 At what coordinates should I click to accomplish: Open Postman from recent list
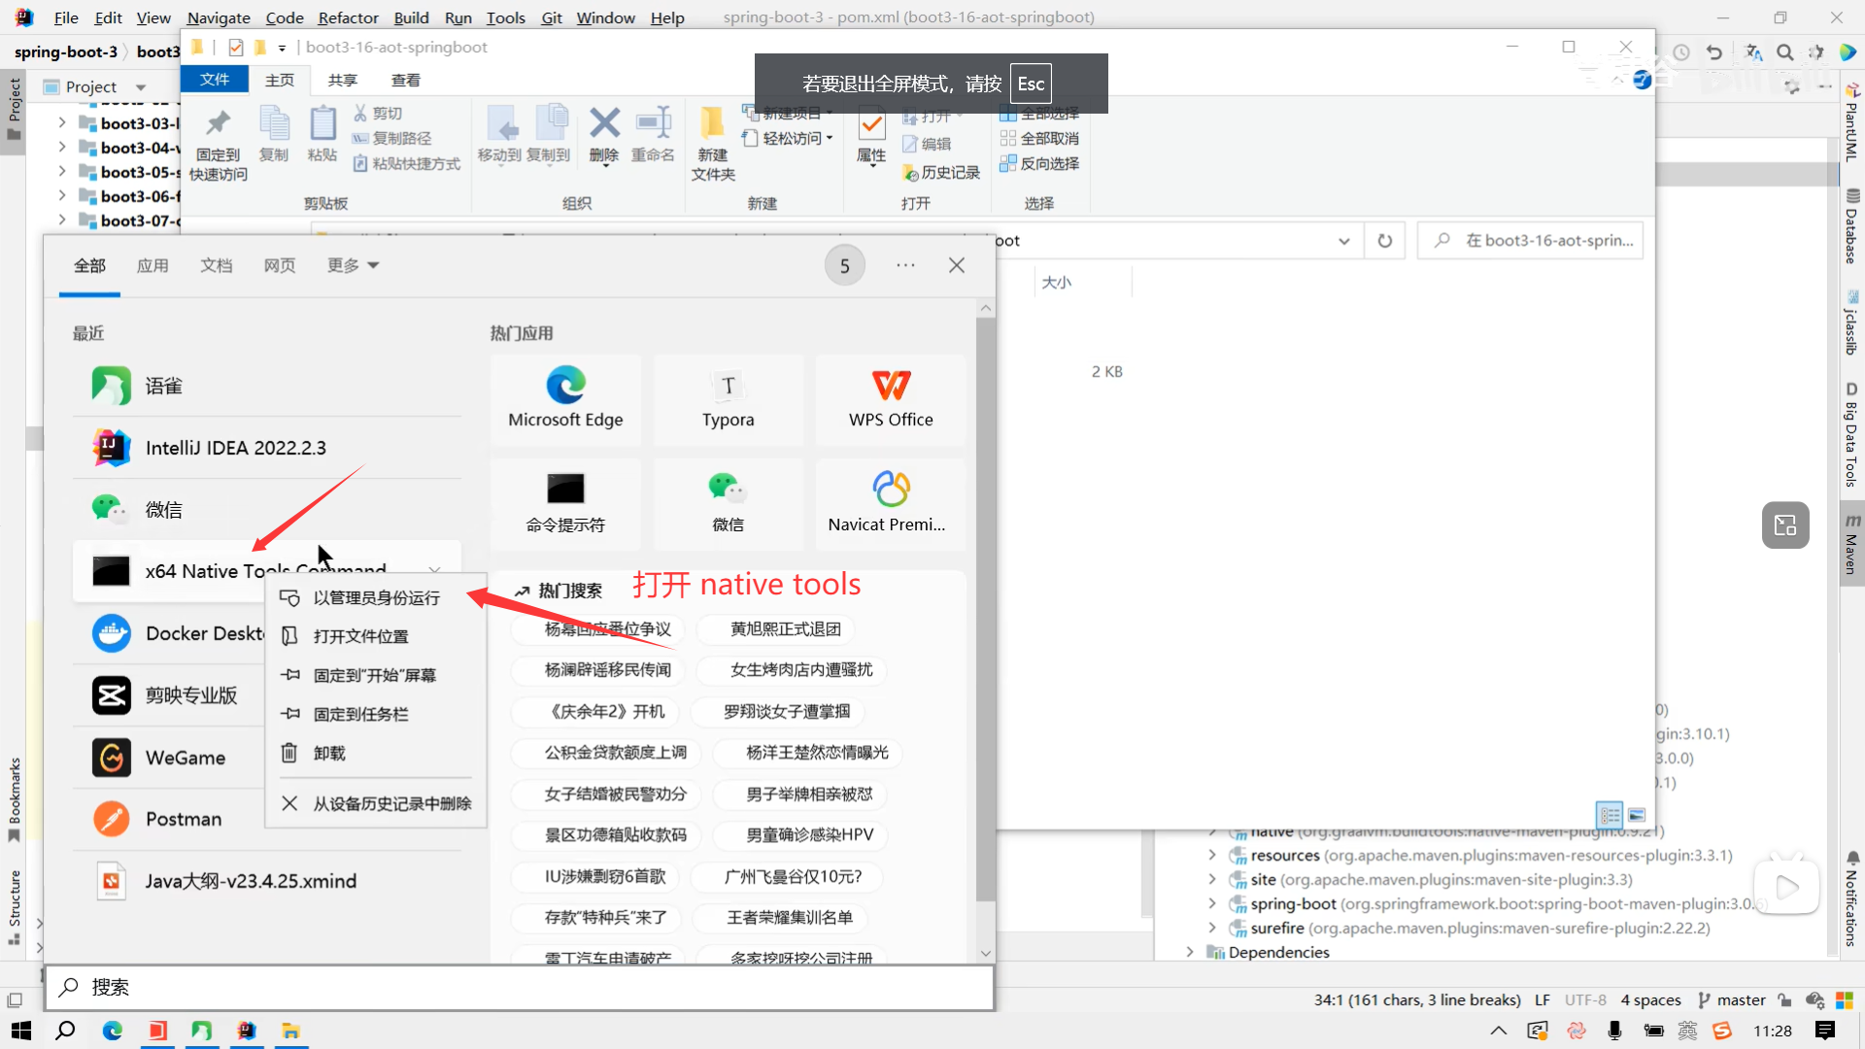click(x=184, y=819)
